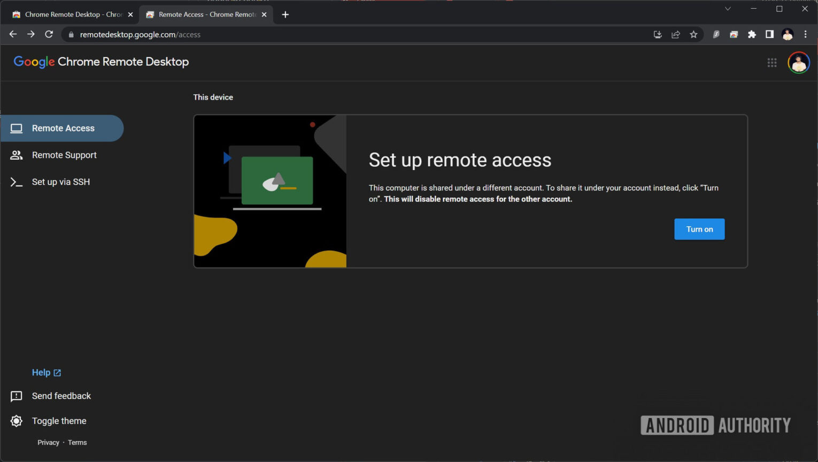Screen dimensions: 818x462
Task: Open Chrome's three-dot menu
Action: [806, 34]
